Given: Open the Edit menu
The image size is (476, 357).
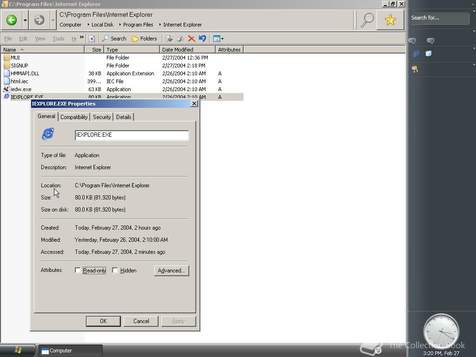Looking at the screenshot, I should (23, 39).
